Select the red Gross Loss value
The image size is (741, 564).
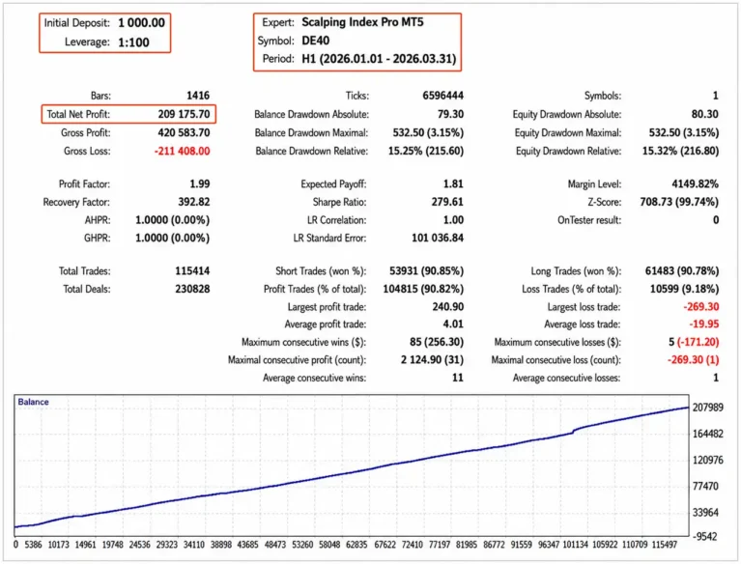182,152
